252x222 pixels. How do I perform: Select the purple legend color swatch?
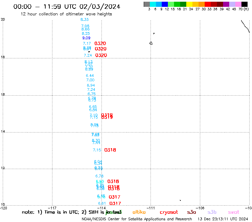[226, 4]
